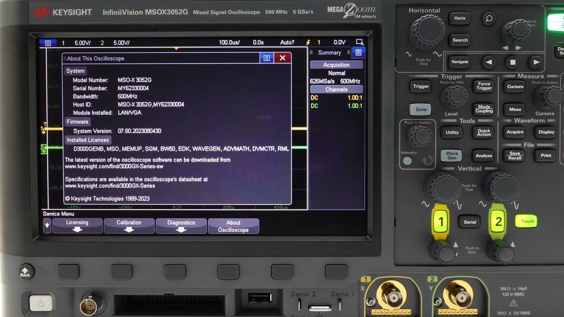Expand the Licensing softkey menu
This screenshot has width=564, height=317.
point(78,226)
